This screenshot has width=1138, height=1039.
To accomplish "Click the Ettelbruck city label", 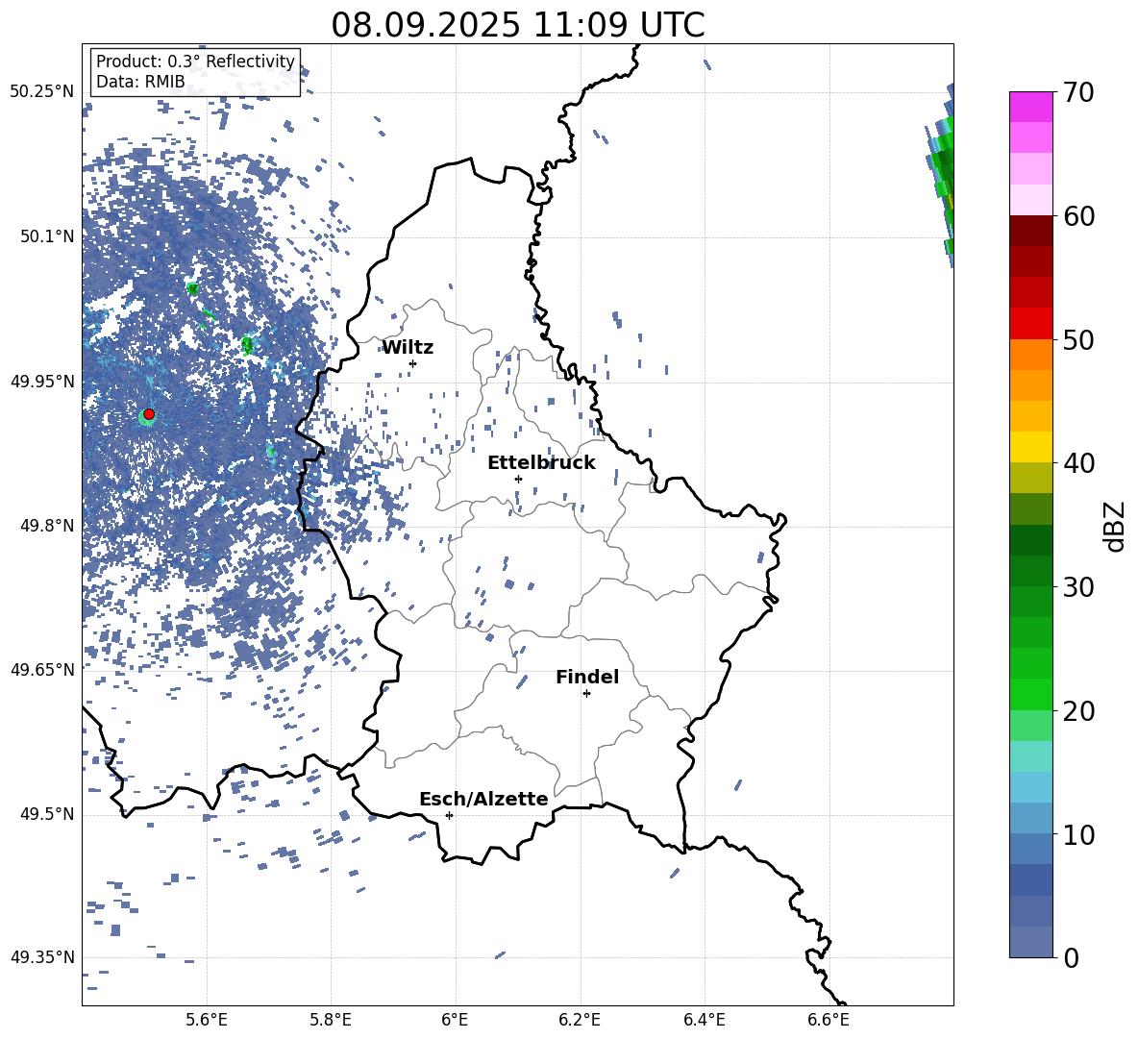I will [541, 463].
